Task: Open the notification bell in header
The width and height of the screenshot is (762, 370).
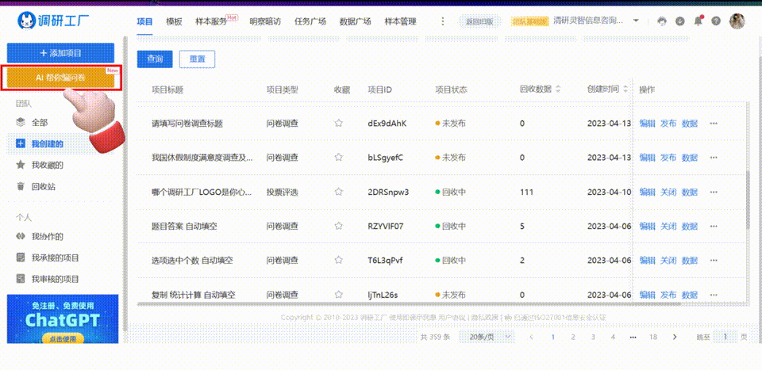Action: 698,21
